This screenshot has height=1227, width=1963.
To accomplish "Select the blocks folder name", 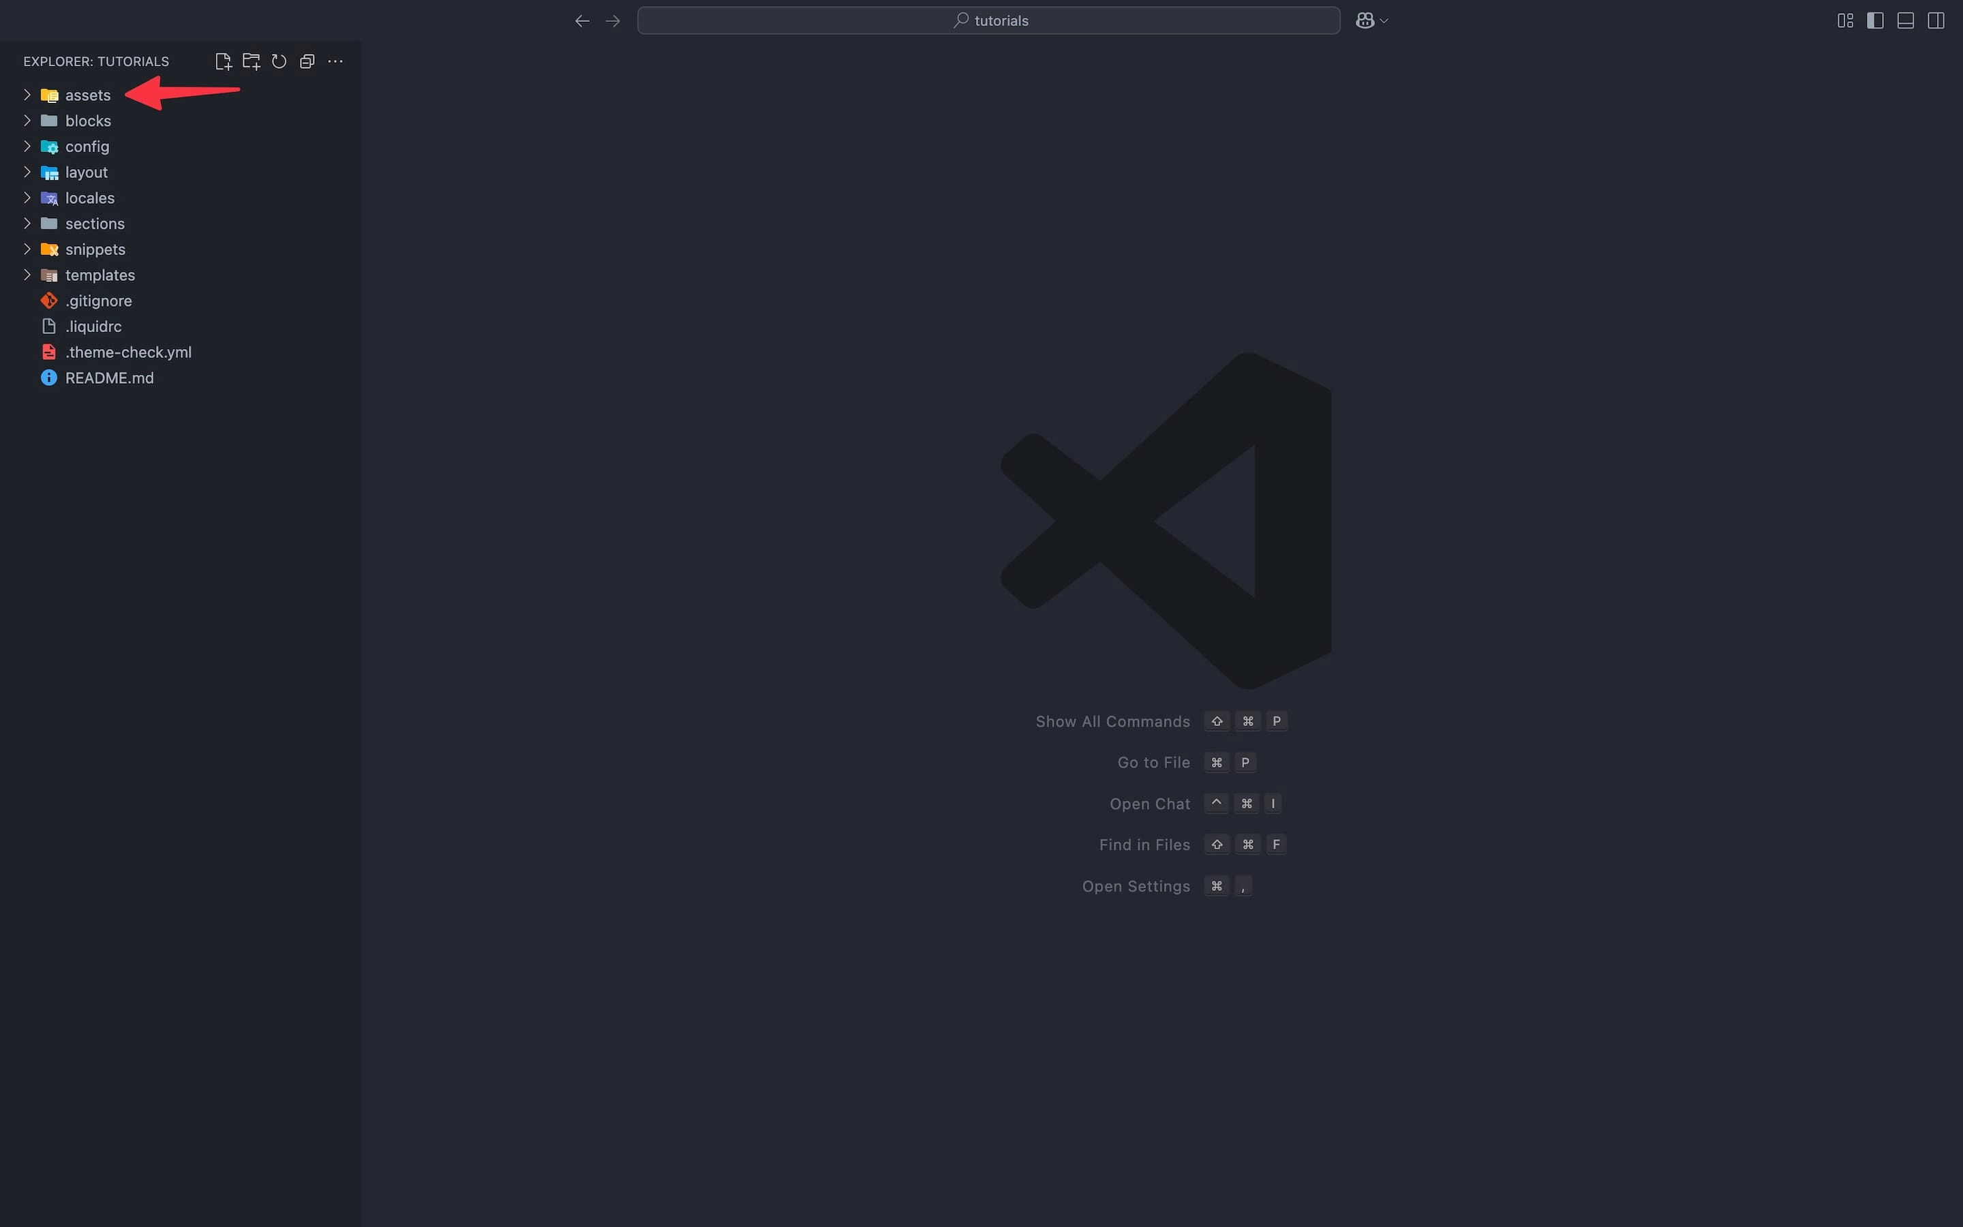I will tap(89, 121).
